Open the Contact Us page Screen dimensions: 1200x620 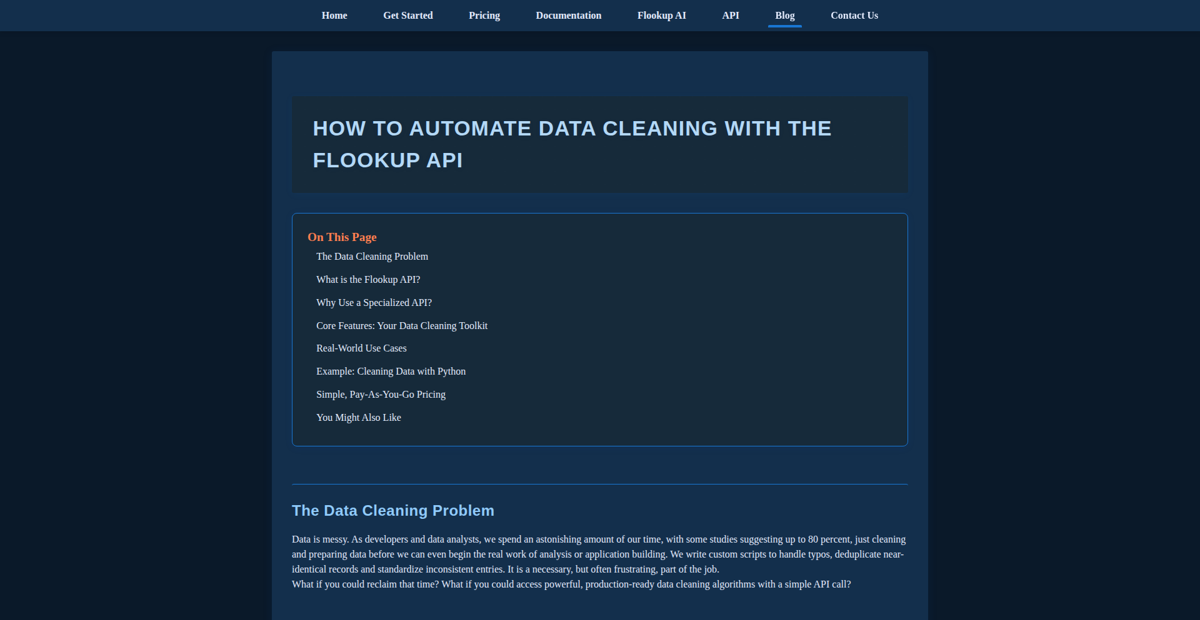click(x=854, y=16)
